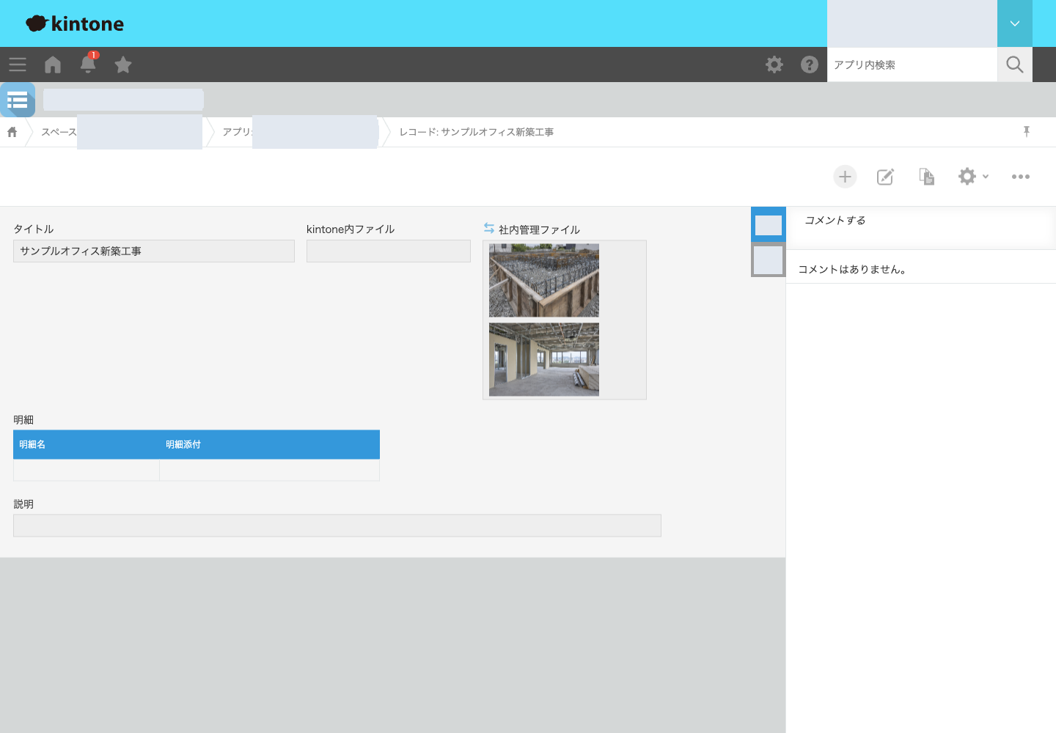Image resolution: width=1056 pixels, height=733 pixels.
Task: Open the record list app icon
Action: (18, 100)
